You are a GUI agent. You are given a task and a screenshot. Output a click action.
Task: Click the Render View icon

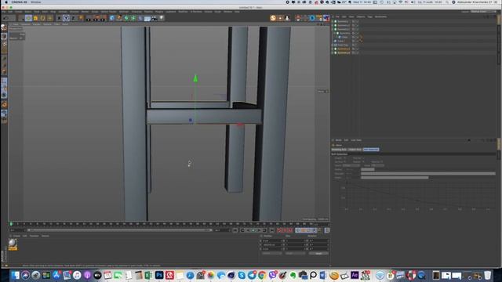coord(89,18)
